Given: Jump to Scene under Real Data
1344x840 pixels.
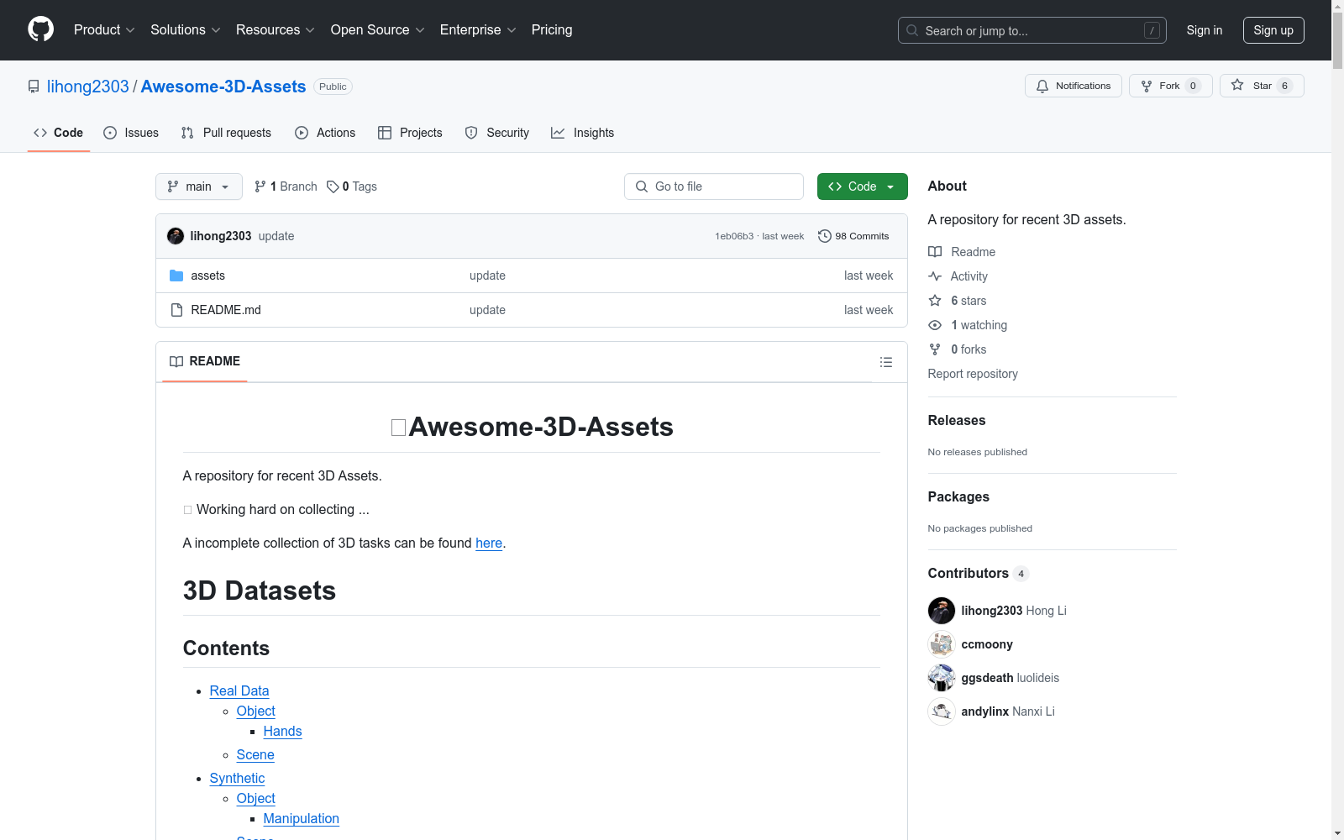Looking at the screenshot, I should pos(255,754).
